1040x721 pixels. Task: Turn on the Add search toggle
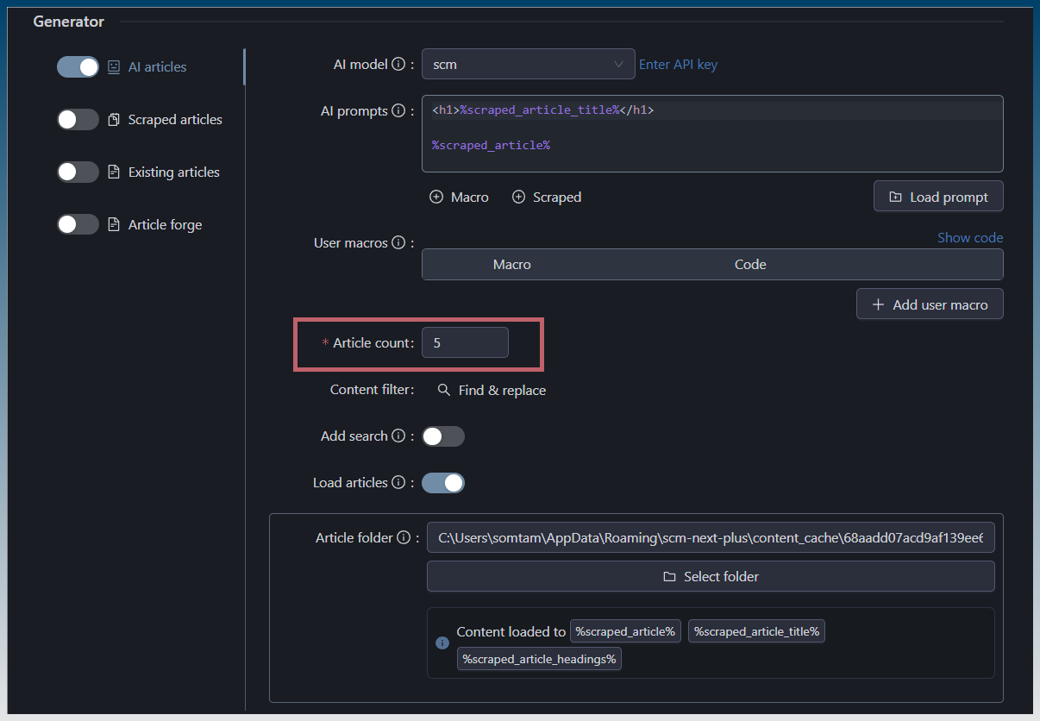[x=443, y=436]
